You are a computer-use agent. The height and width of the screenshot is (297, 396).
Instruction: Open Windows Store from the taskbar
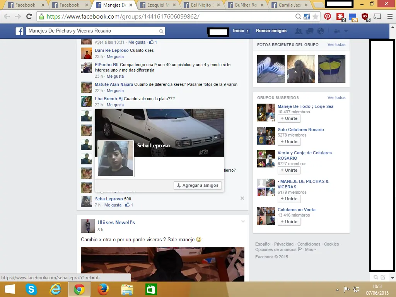click(x=151, y=289)
